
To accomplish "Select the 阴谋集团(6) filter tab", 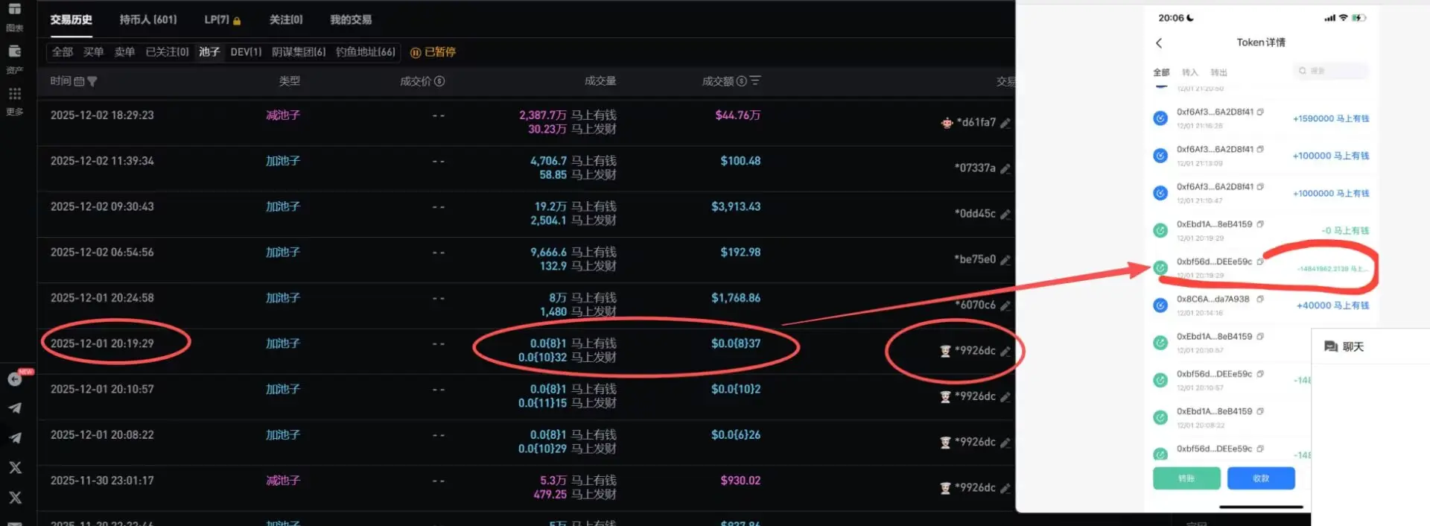I will (x=299, y=52).
